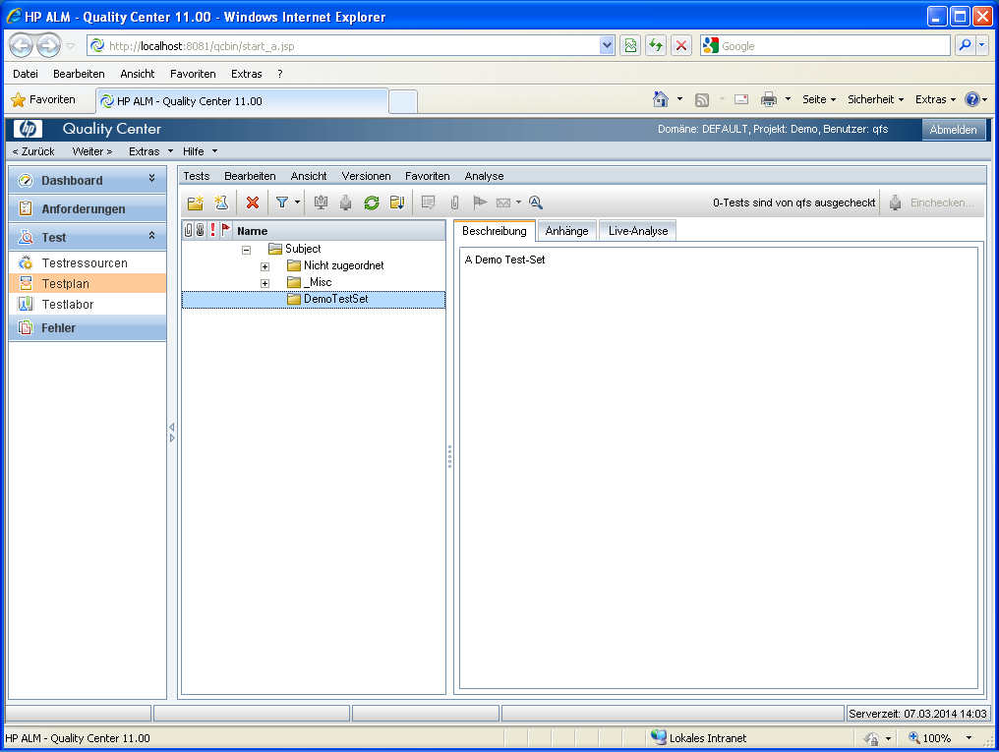999x752 pixels.
Task: Click the Weiter navigation link
Action: 92,151
